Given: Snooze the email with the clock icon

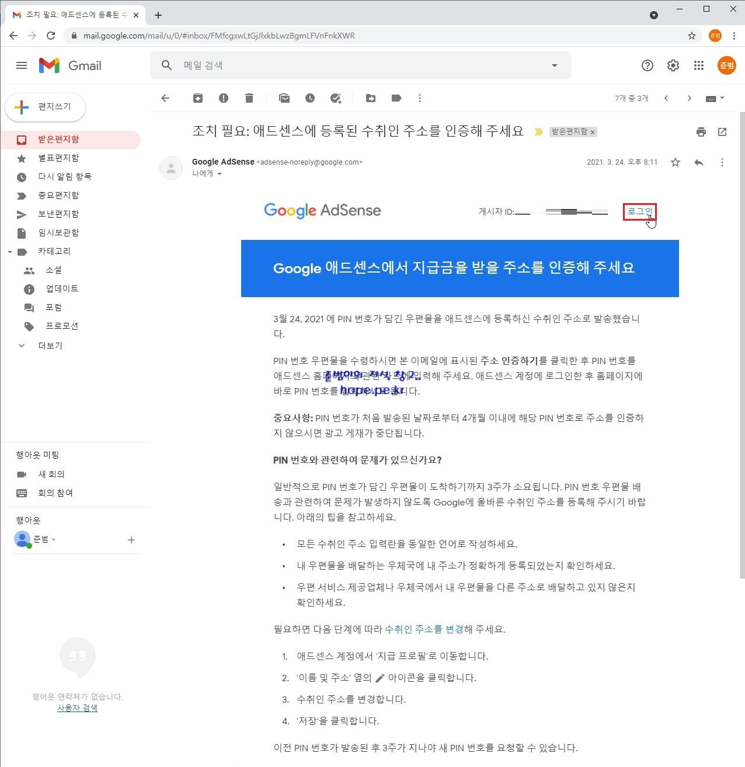Looking at the screenshot, I should click(x=310, y=98).
